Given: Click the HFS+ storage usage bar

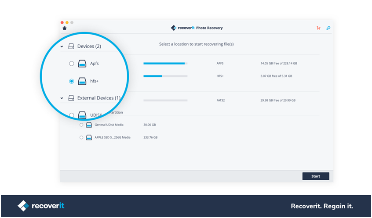Looking at the screenshot, I should [x=165, y=76].
